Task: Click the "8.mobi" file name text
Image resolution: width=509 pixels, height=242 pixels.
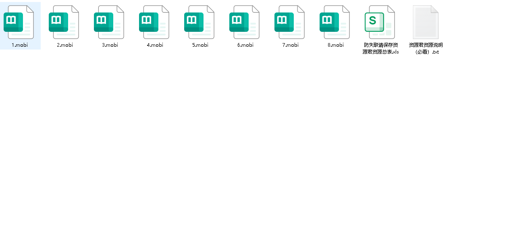Action: (x=336, y=45)
